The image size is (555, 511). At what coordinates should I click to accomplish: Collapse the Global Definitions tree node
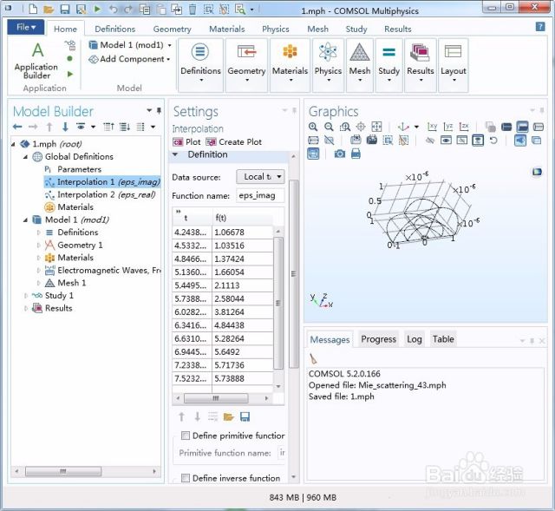[x=25, y=156]
